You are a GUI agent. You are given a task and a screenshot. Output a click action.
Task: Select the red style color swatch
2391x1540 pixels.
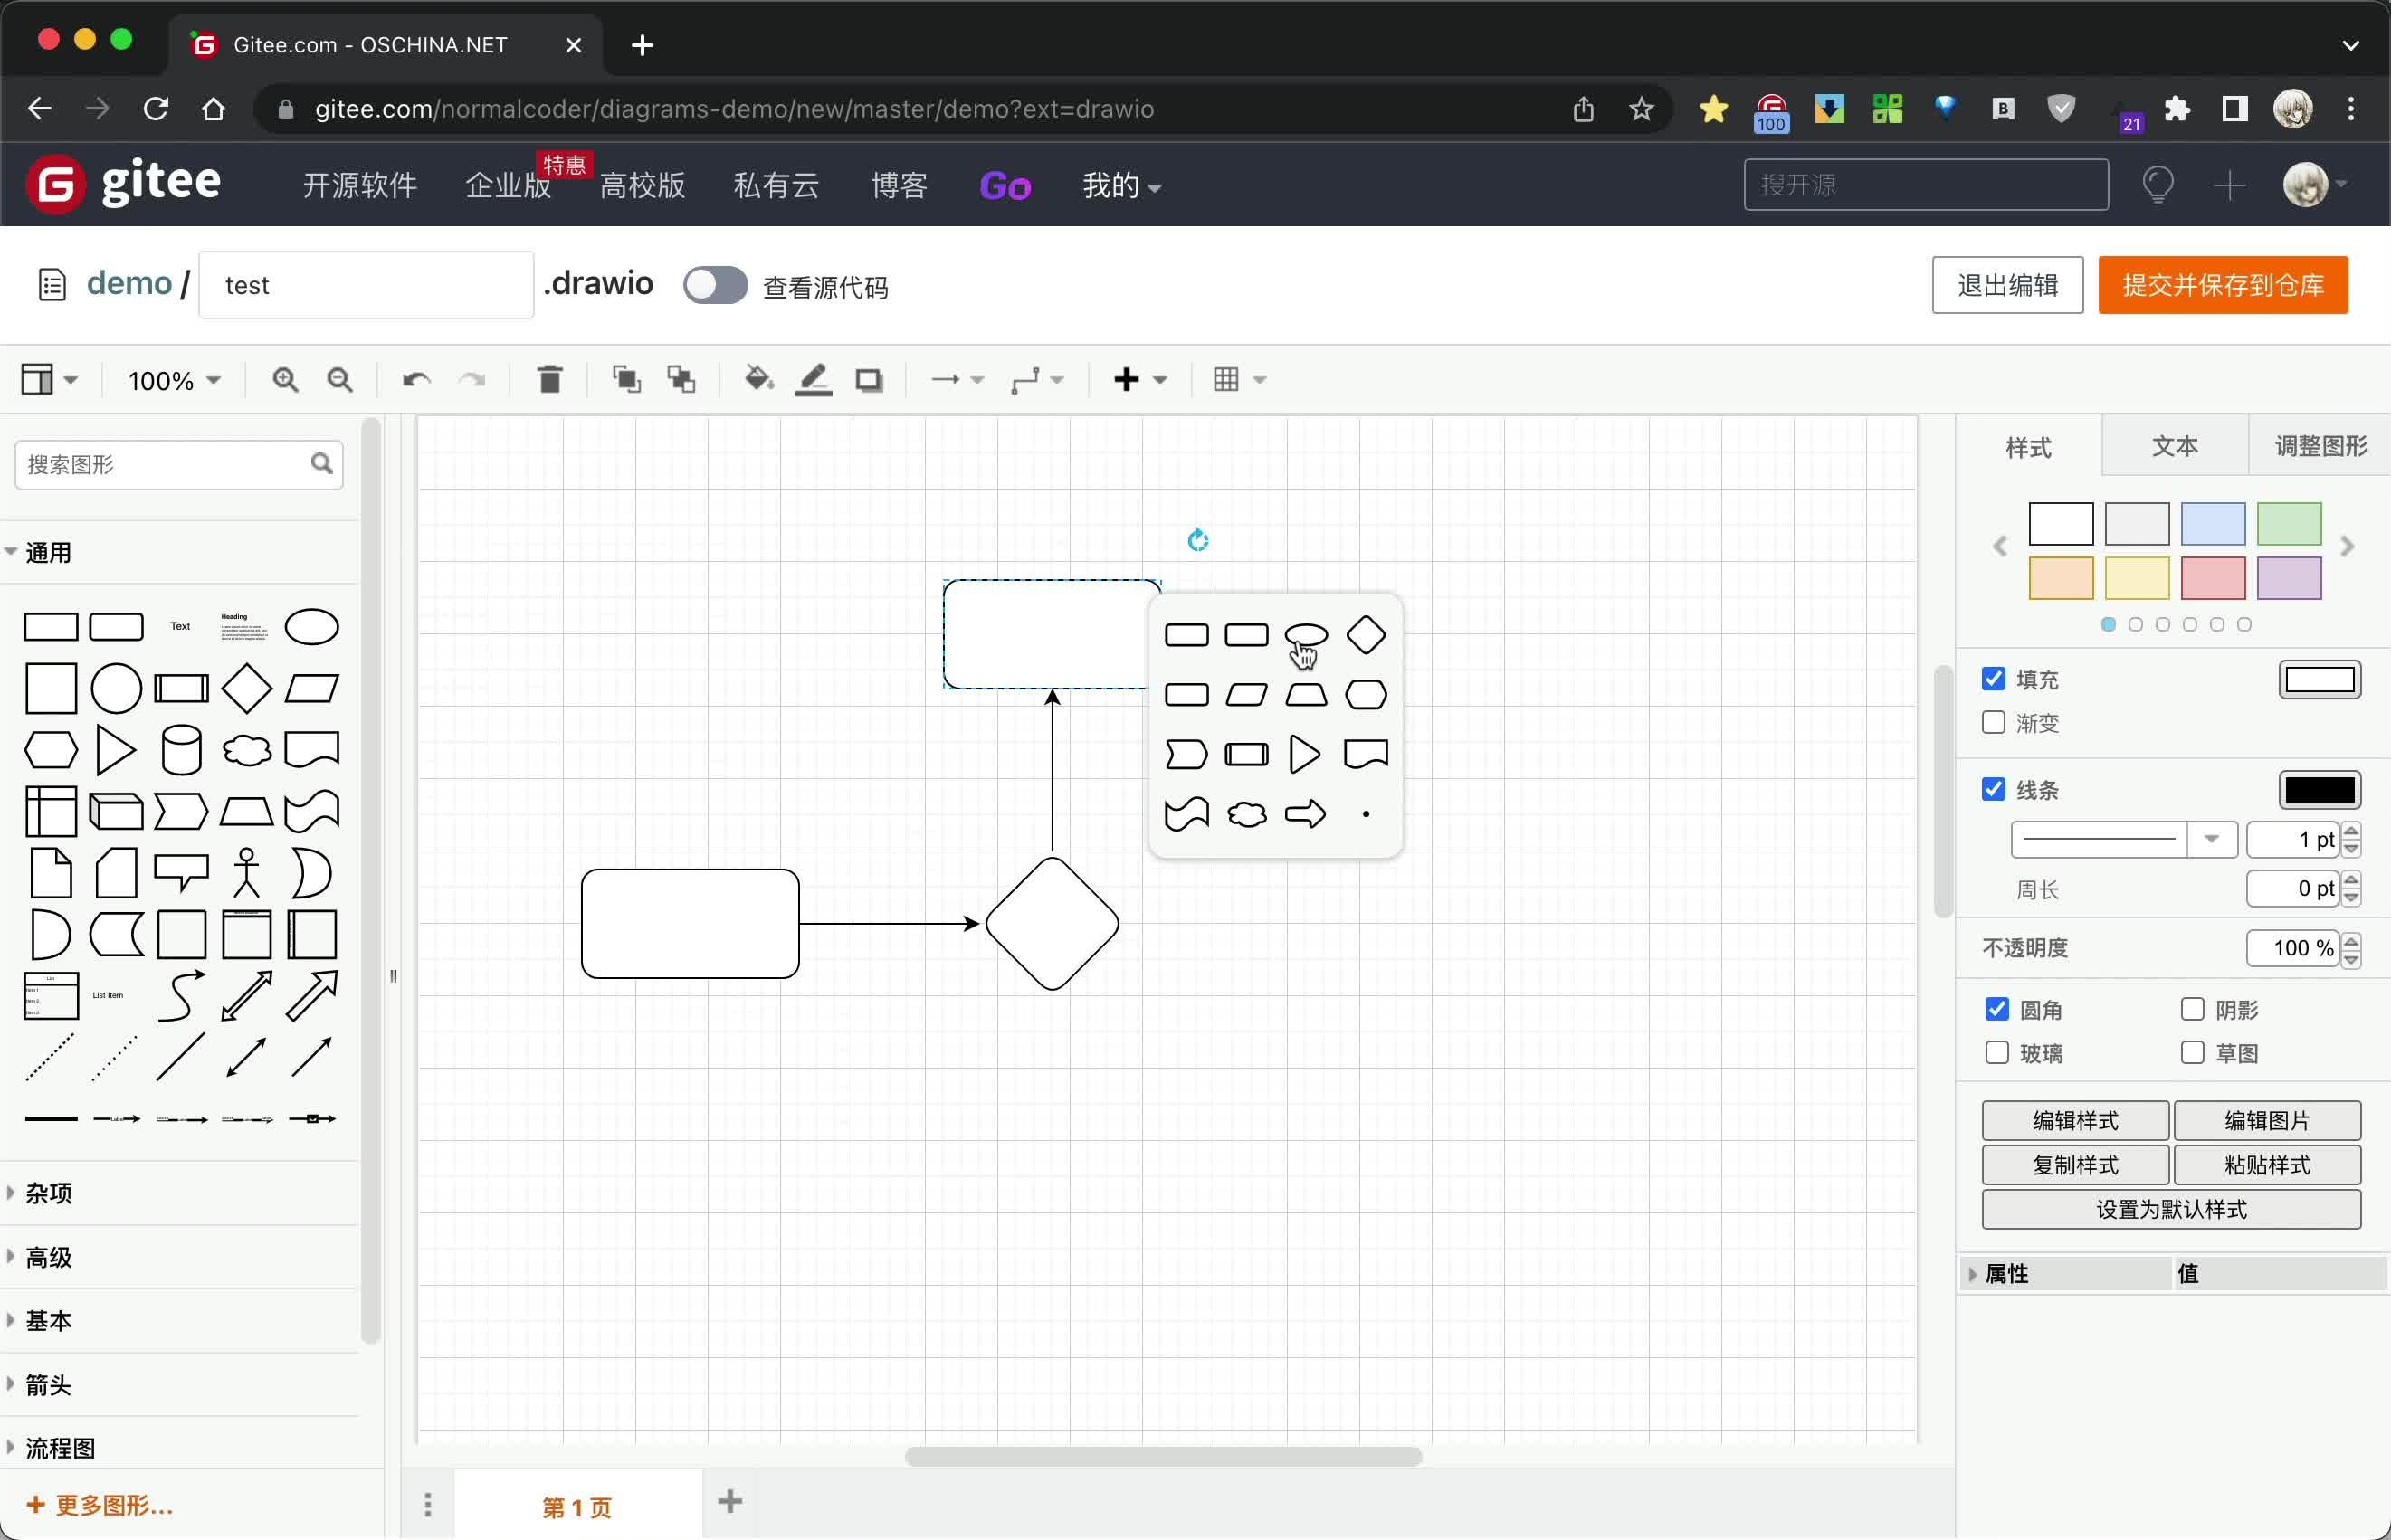pyautogui.click(x=2213, y=578)
